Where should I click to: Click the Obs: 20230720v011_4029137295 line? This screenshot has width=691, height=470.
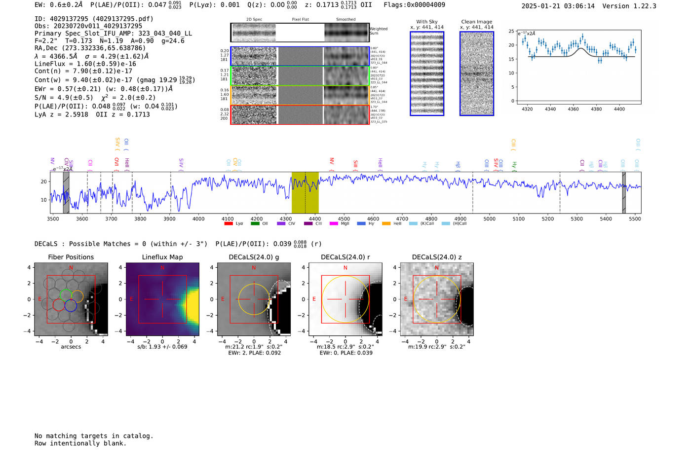88,26
